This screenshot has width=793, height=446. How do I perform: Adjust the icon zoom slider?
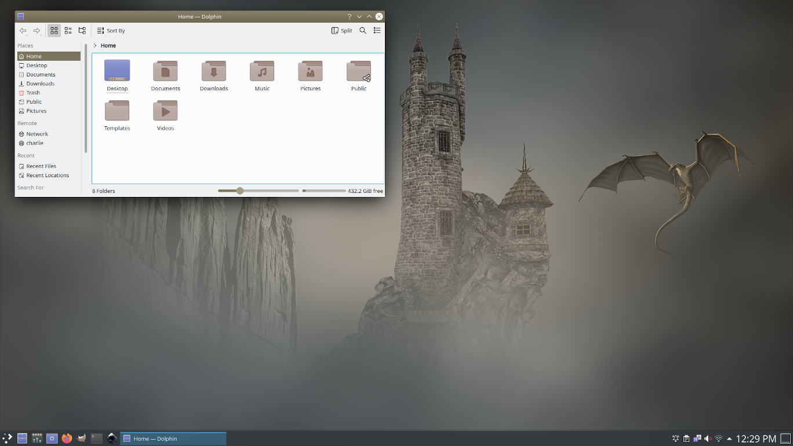point(259,191)
